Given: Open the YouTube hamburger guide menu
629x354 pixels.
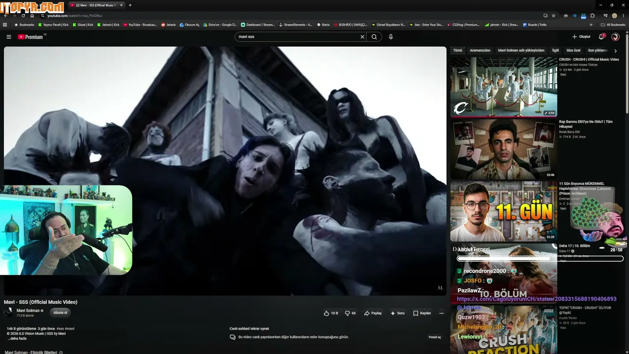Looking at the screenshot, I should coord(8,37).
